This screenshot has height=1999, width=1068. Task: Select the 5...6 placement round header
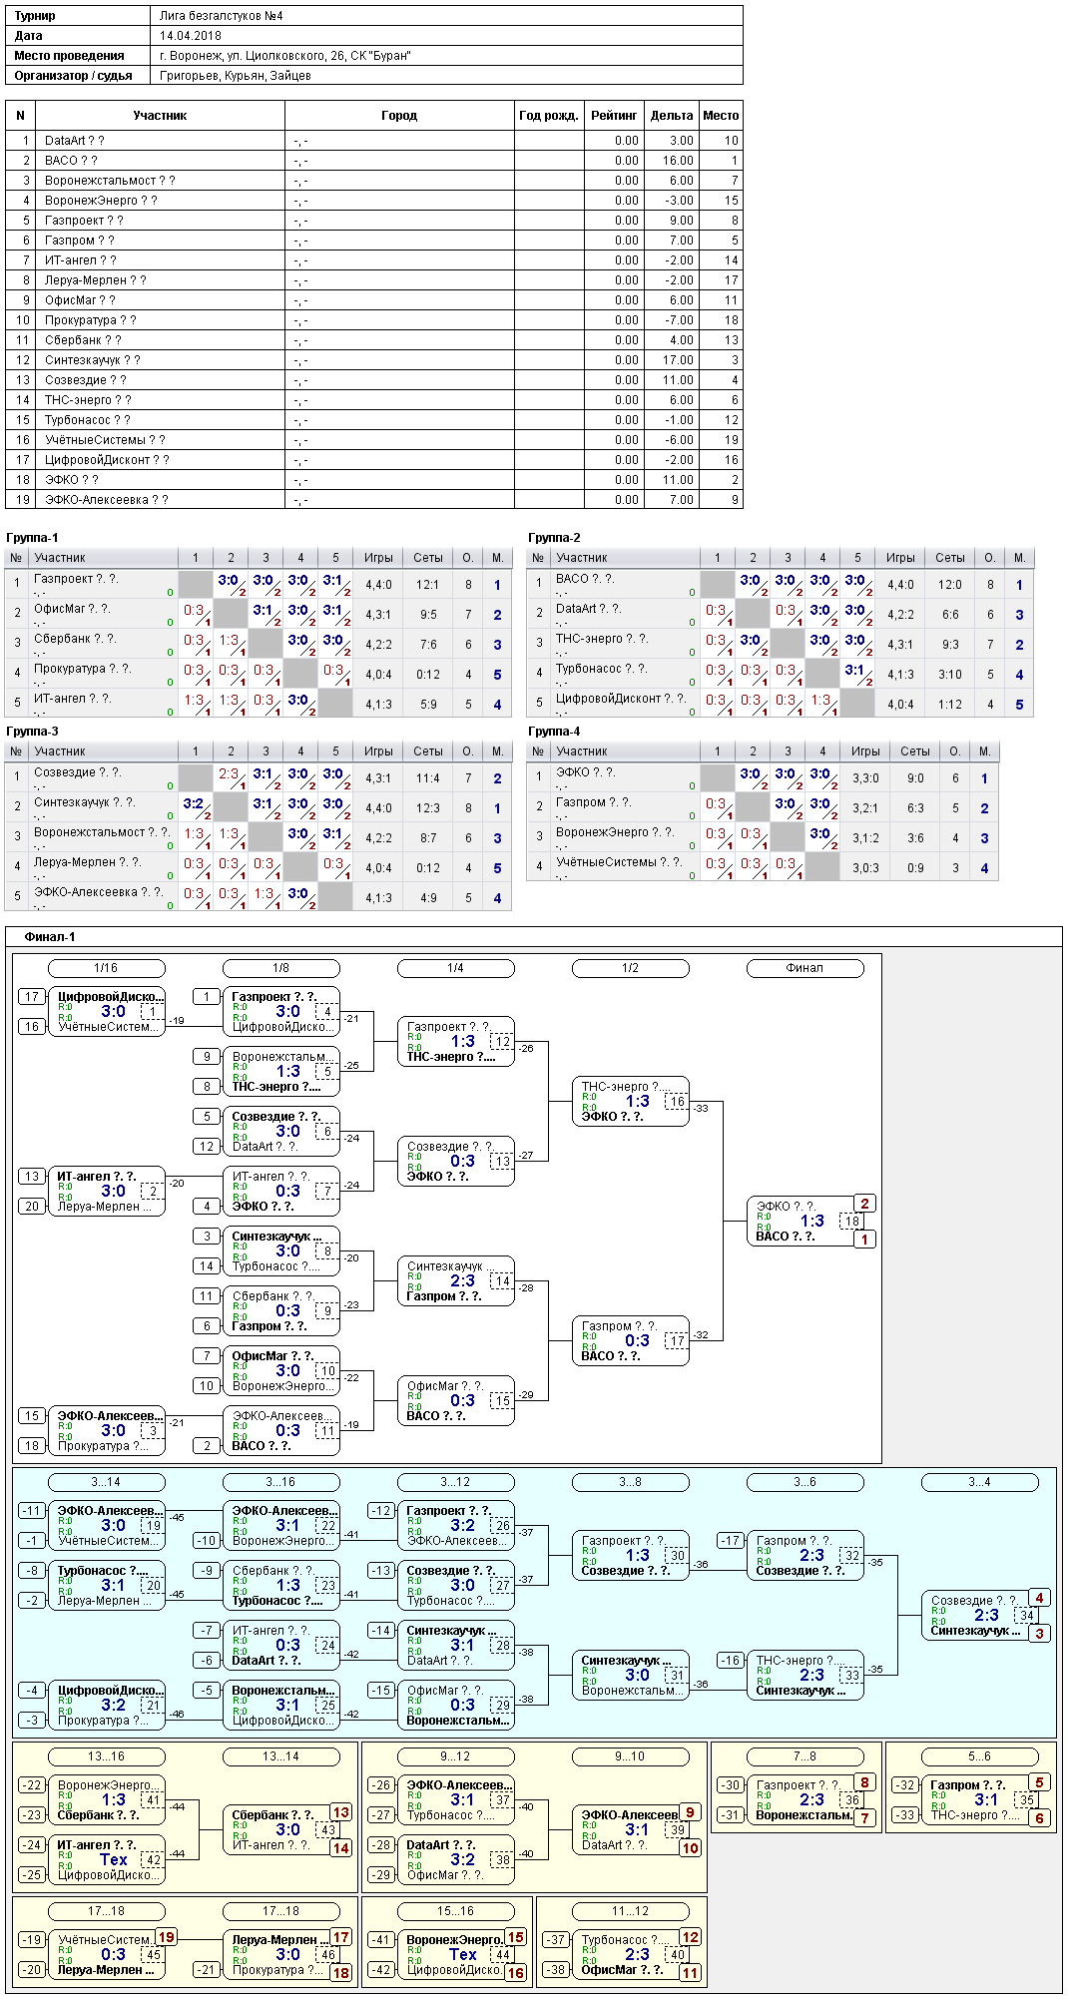tap(979, 1756)
